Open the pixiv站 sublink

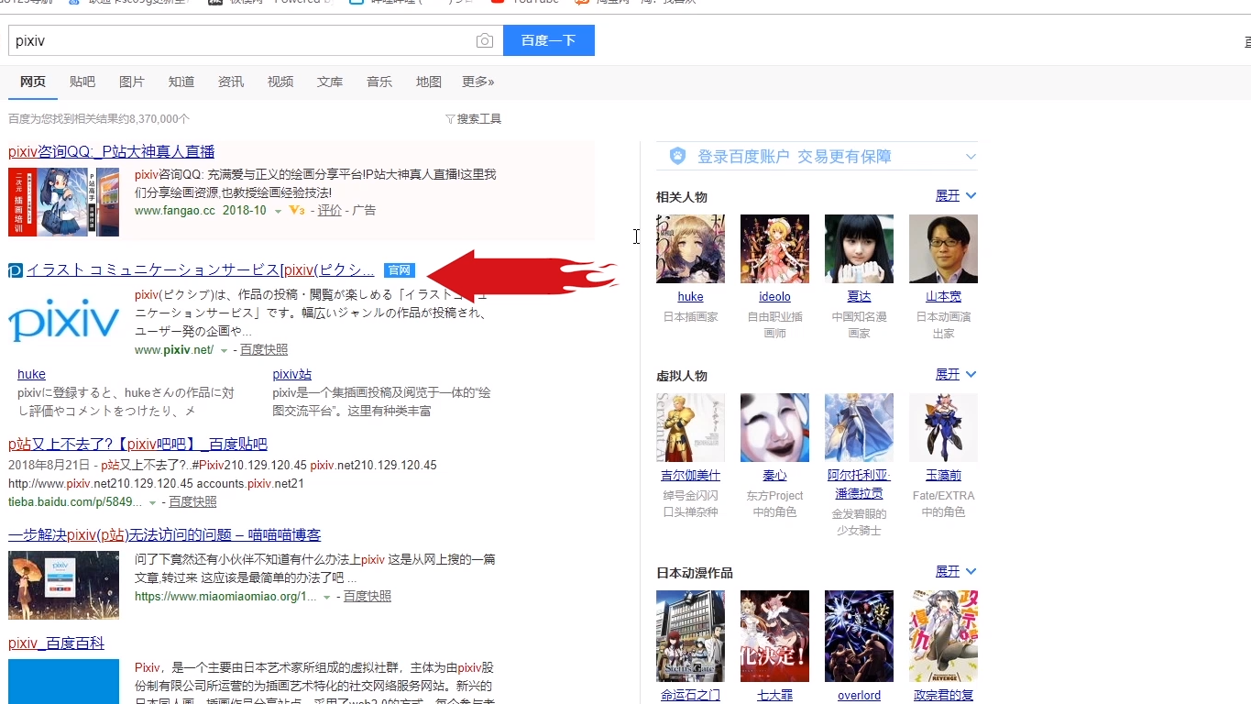click(292, 374)
